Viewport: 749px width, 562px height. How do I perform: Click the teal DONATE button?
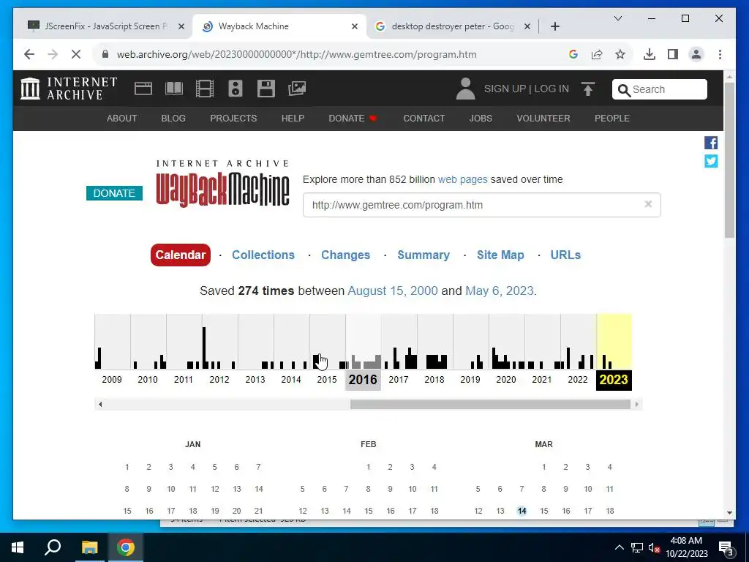[114, 193]
